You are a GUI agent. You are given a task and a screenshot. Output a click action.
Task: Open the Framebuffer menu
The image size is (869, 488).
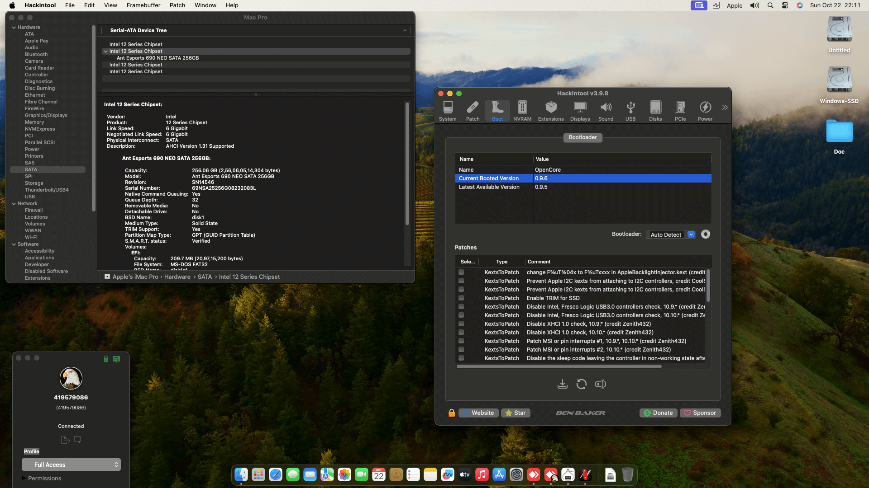(x=143, y=5)
